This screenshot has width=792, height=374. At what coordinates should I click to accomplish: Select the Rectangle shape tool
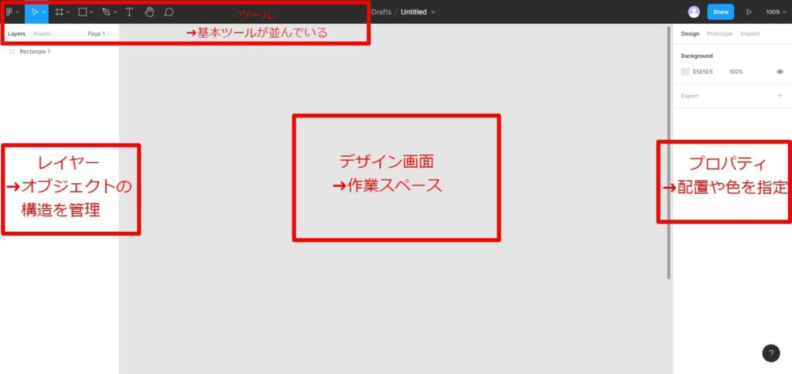(83, 12)
